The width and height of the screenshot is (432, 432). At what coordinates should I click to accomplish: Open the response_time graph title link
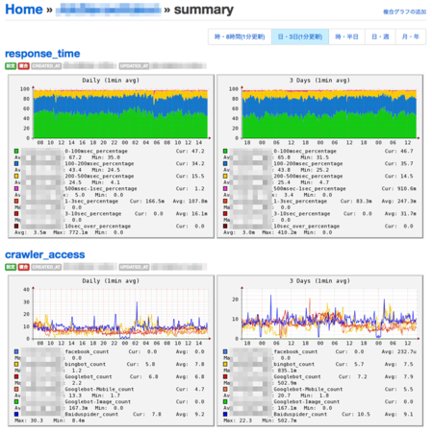pyautogui.click(x=42, y=54)
